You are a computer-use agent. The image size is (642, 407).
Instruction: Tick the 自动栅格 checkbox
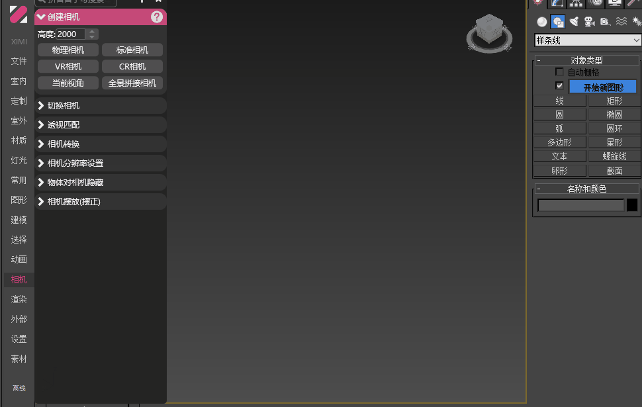pos(559,72)
